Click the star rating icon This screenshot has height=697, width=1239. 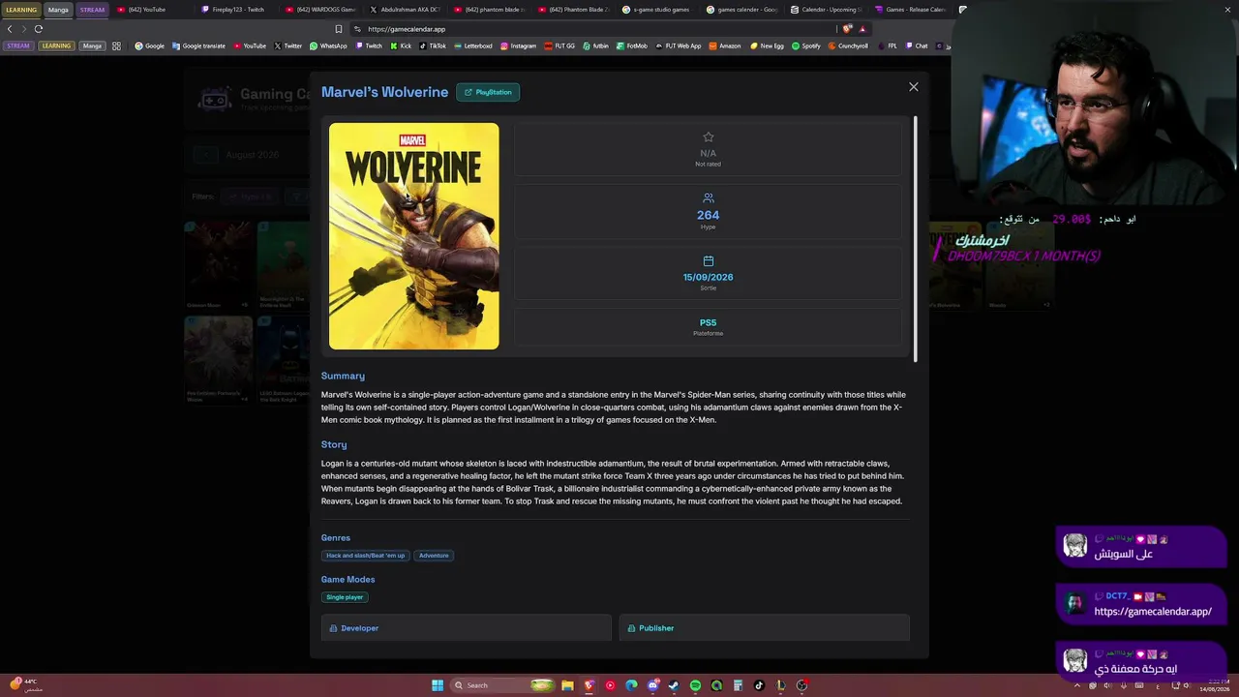[708, 137]
